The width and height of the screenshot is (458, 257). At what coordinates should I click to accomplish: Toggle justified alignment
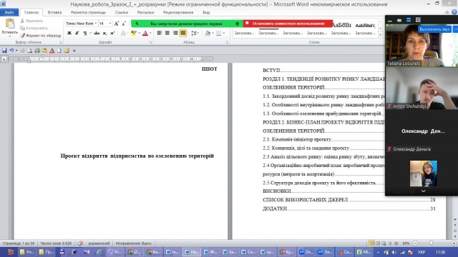point(183,34)
